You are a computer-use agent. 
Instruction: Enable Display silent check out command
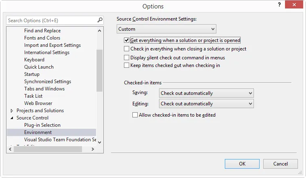tap(127, 58)
